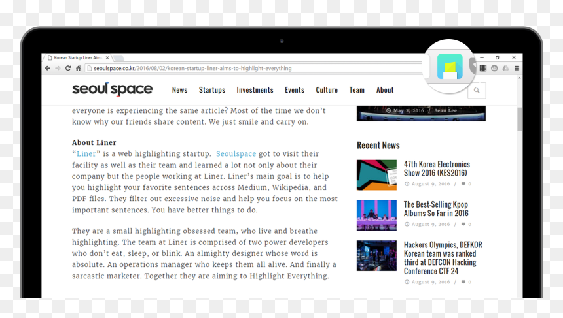Open the Team menu item
Image resolution: width=563 pixels, height=318 pixels.
[357, 90]
